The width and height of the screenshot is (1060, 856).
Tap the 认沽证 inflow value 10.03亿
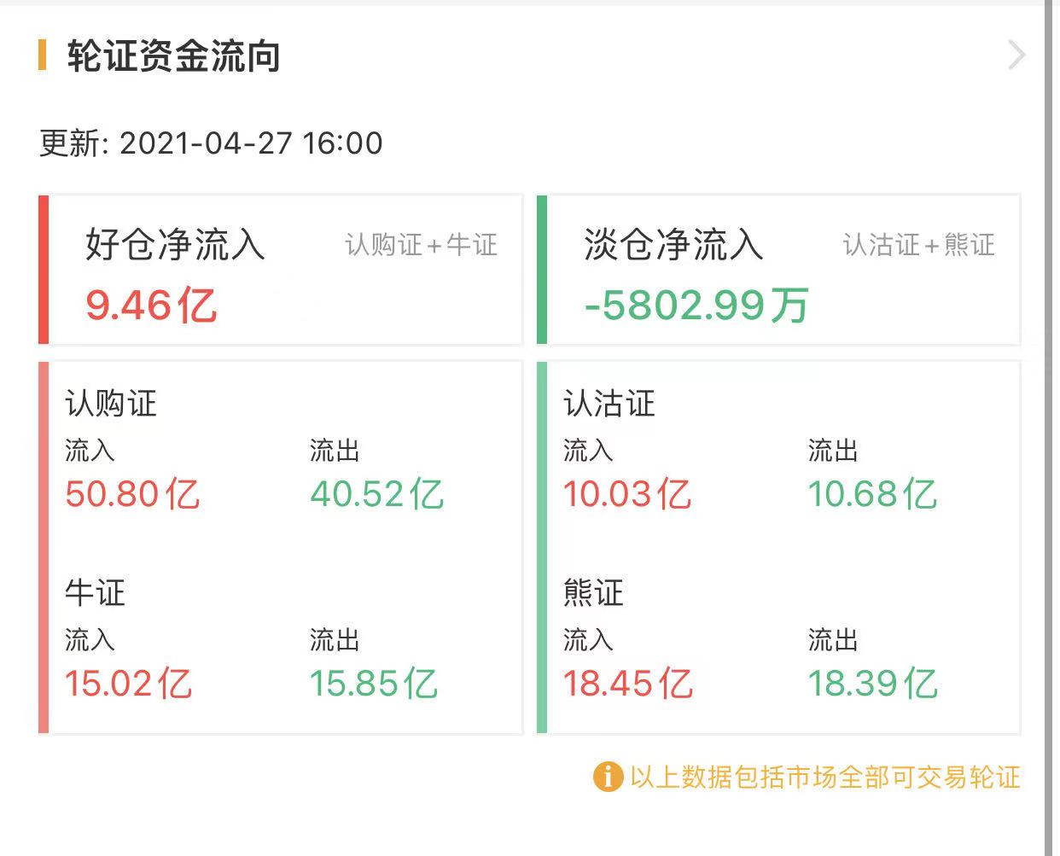(627, 494)
